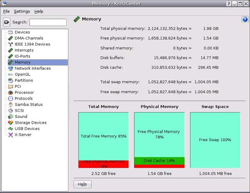250x193 pixels.
Task: Click the red Used Physical Memory segment
Action: pyautogui.click(x=103, y=164)
